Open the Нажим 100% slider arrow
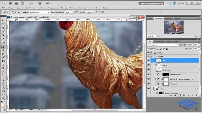This screenshot has height=113, width=202. pos(93,12)
